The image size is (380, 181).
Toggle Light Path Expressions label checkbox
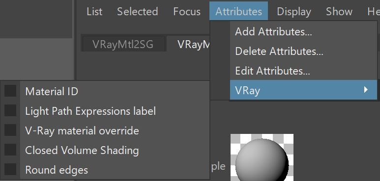[10, 110]
